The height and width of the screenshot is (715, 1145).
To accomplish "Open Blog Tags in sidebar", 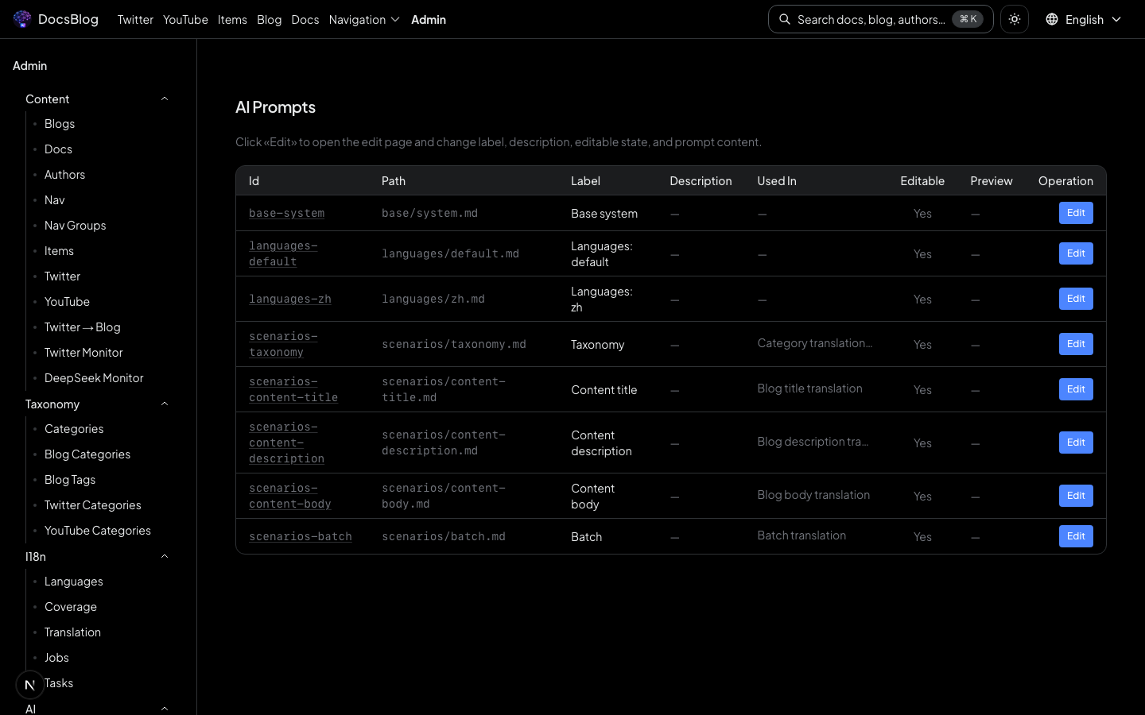I will (70, 480).
